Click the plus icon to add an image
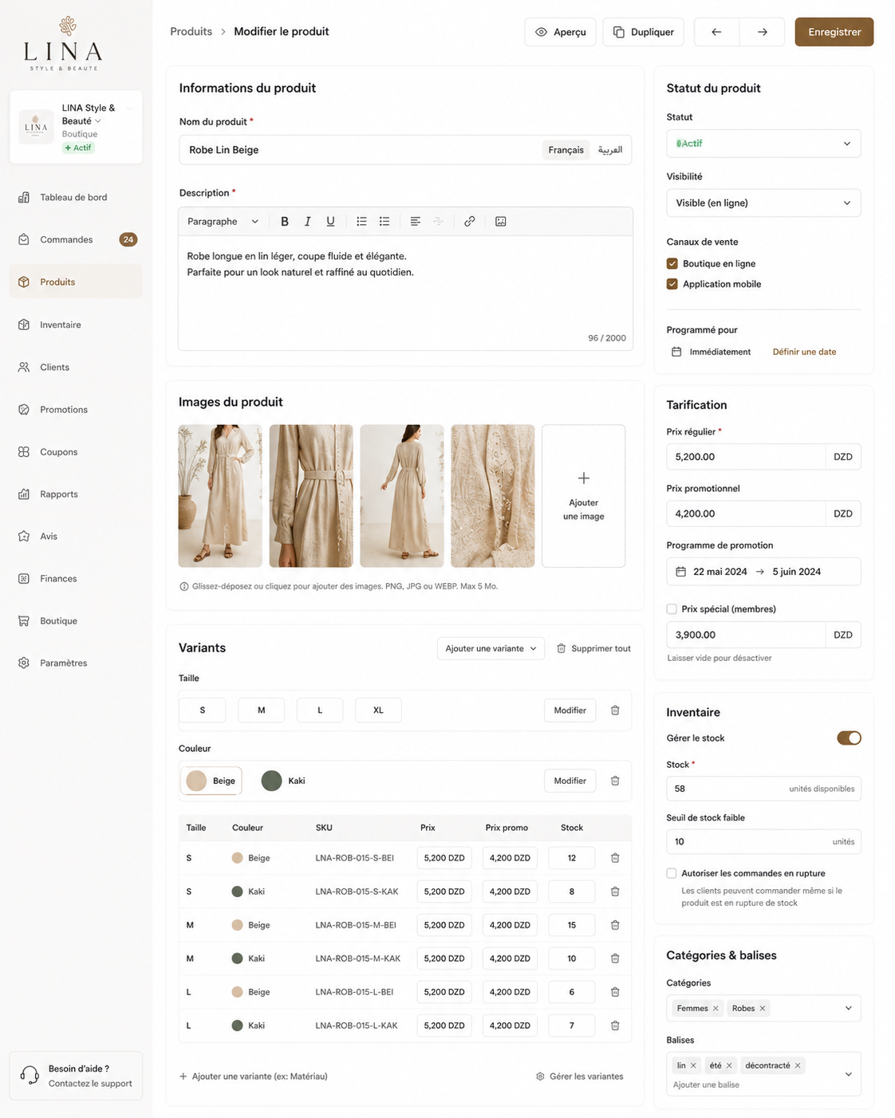Viewport: 895px width, 1118px height. [x=584, y=478]
